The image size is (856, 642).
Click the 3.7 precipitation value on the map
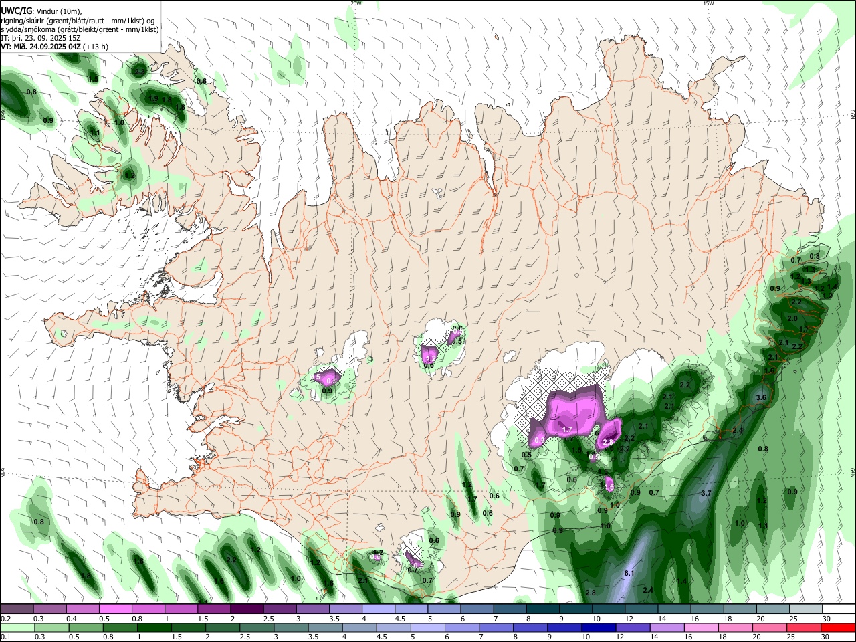tap(706, 493)
